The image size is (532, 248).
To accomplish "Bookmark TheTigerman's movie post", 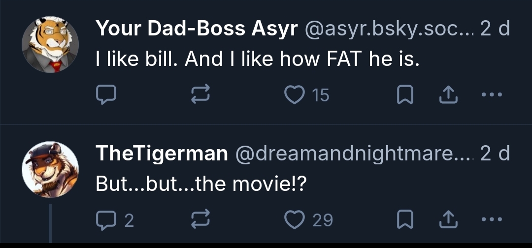I will click(x=404, y=220).
